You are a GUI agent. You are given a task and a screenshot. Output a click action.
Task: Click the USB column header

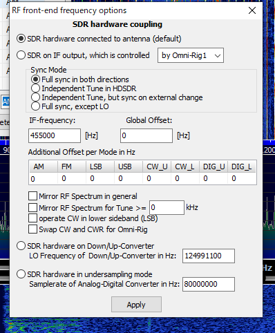tap(129, 166)
